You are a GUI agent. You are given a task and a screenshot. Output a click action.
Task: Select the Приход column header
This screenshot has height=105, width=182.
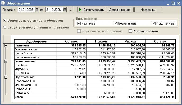(101, 41)
